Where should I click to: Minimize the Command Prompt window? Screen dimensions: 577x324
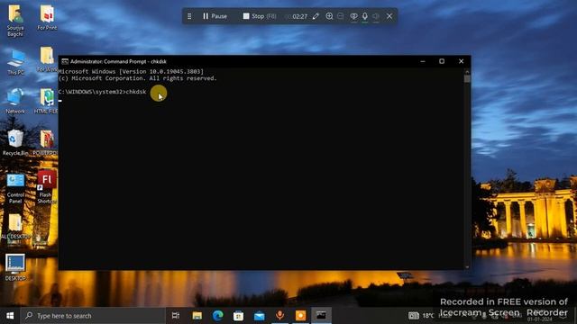click(x=423, y=61)
